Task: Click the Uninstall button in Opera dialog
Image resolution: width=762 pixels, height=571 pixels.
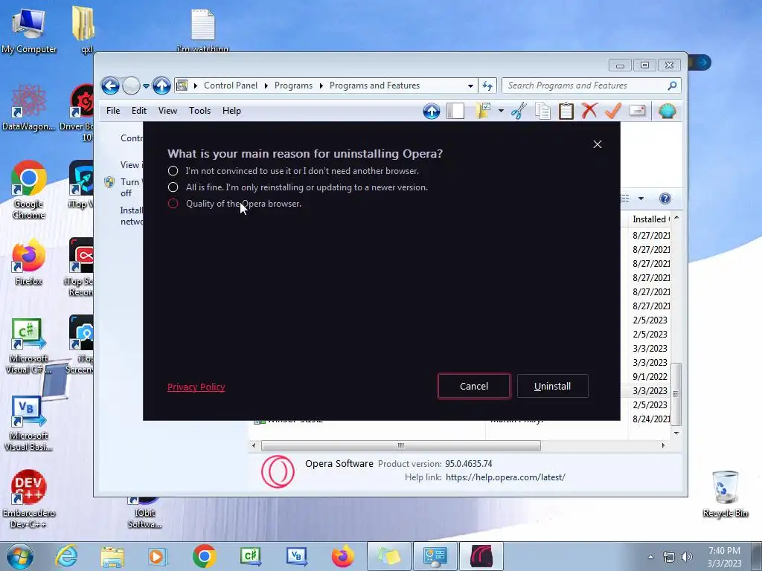Action: click(553, 386)
